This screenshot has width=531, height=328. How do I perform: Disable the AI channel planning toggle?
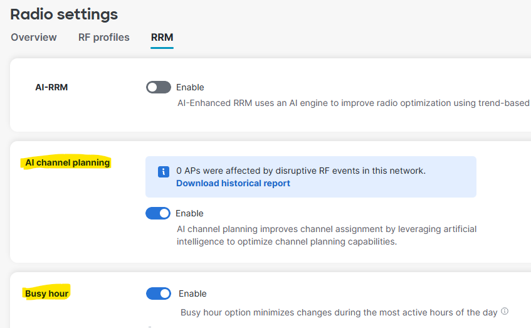pos(158,213)
